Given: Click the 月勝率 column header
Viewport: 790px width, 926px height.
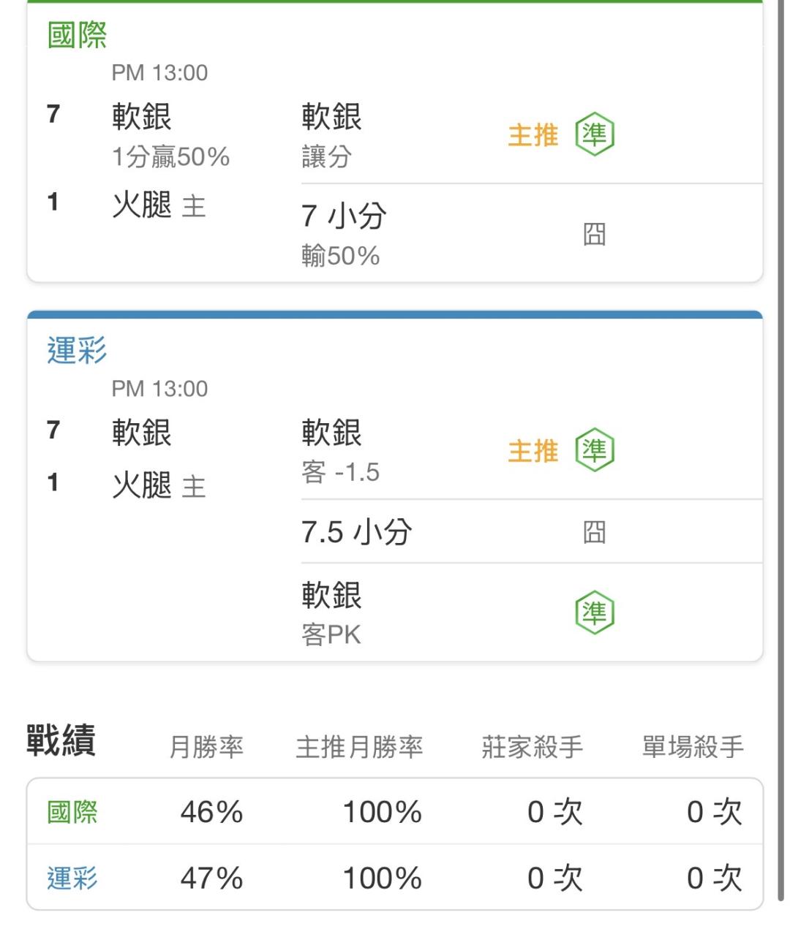Looking at the screenshot, I should 206,747.
